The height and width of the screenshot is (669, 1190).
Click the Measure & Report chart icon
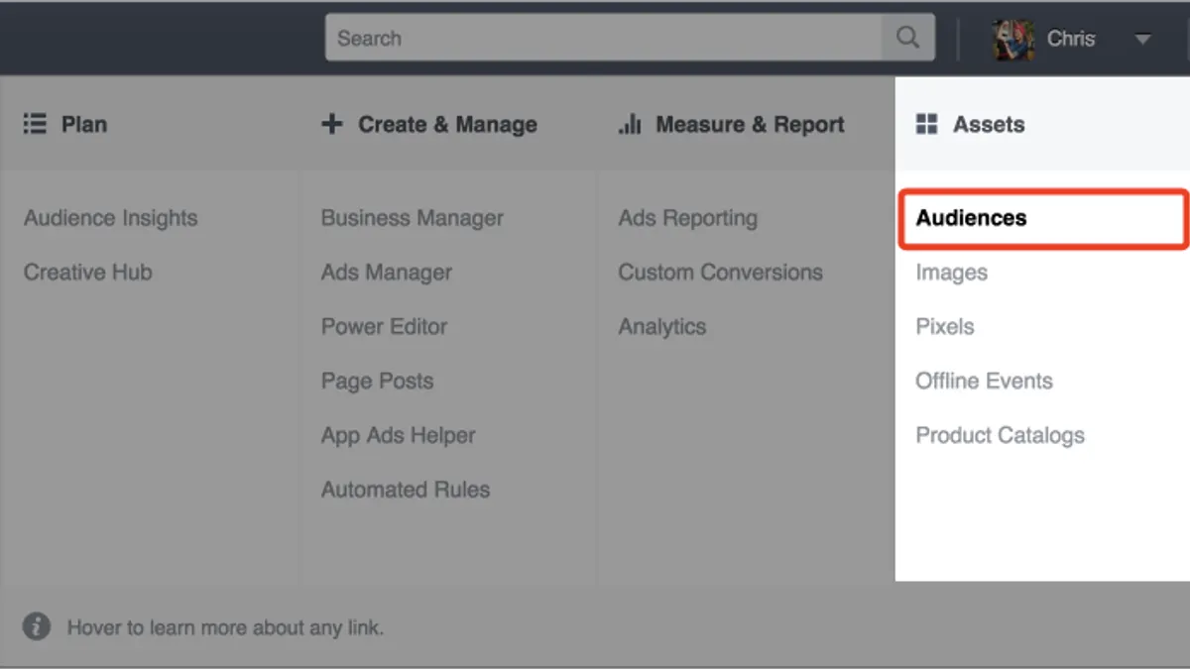(630, 124)
